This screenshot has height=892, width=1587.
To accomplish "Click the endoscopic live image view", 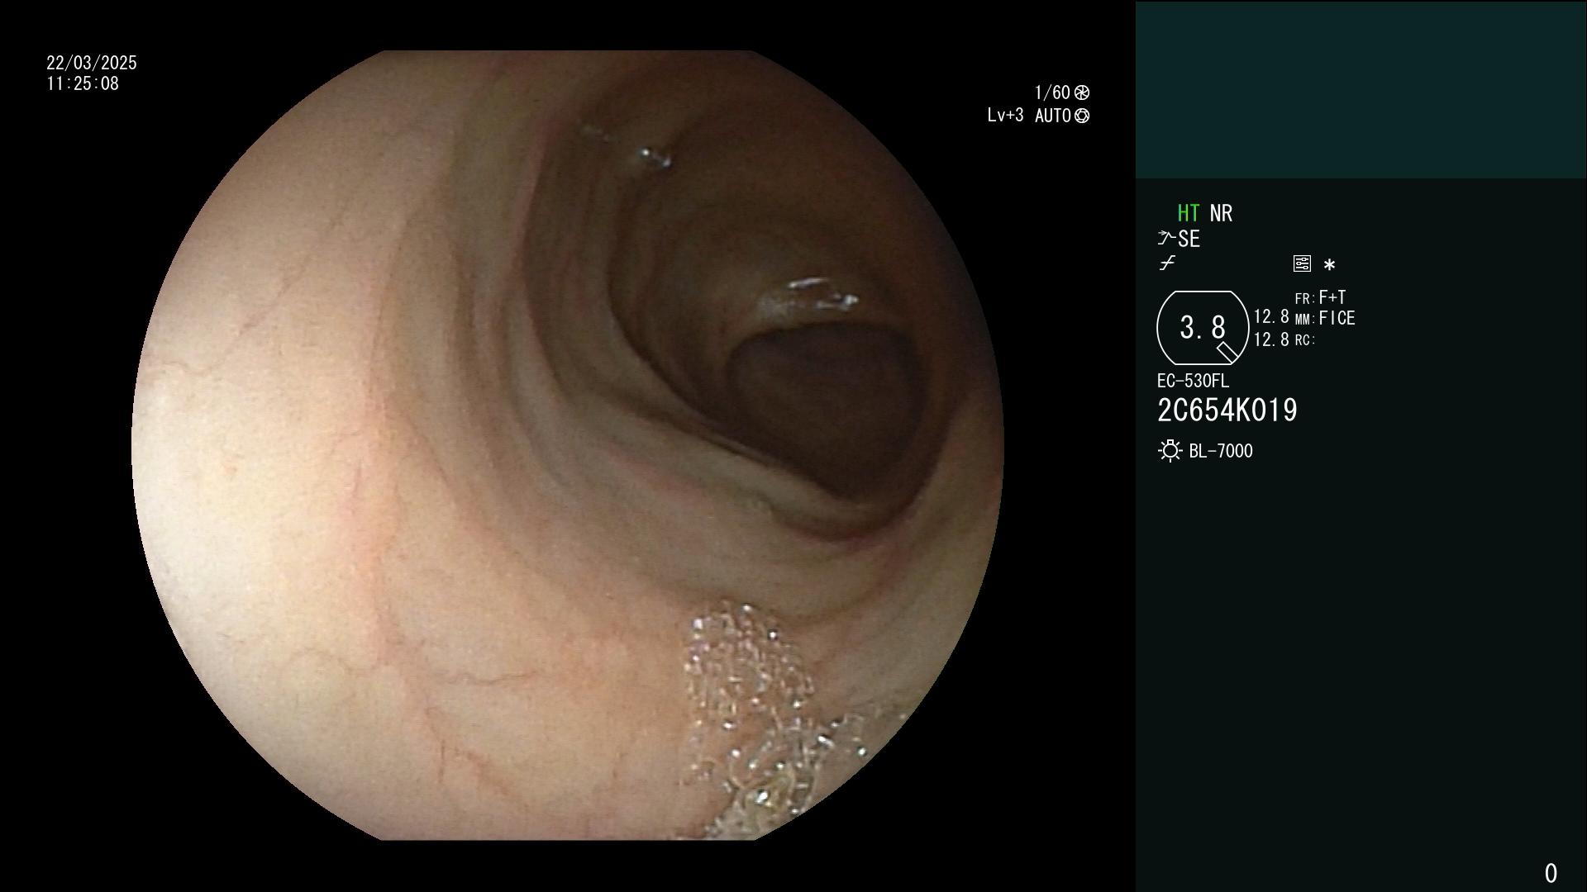I will point(567,445).
